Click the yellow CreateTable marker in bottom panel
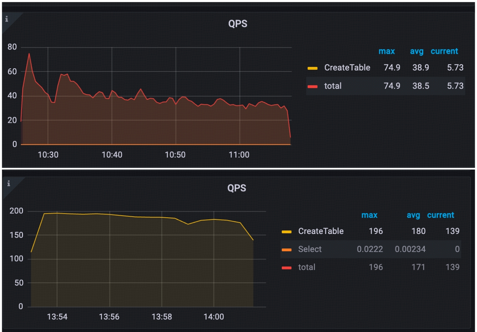The image size is (477, 332). coord(286,231)
